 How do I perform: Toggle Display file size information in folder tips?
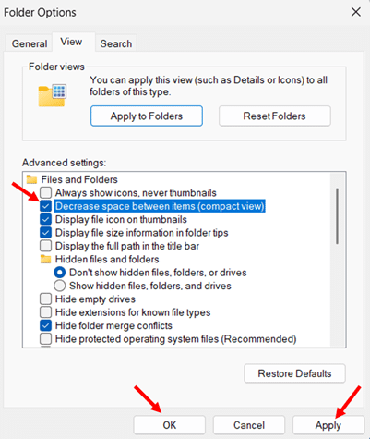pos(45,233)
